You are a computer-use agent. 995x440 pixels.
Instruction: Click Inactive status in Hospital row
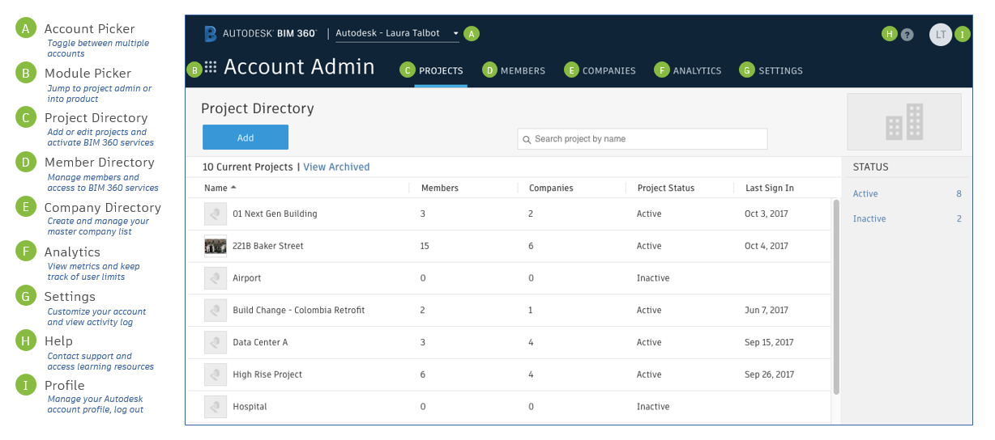pos(653,406)
